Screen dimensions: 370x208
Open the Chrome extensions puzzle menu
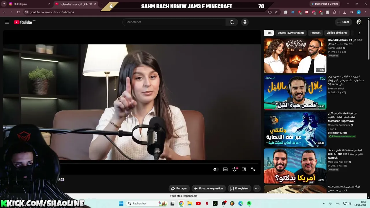click(x=334, y=12)
